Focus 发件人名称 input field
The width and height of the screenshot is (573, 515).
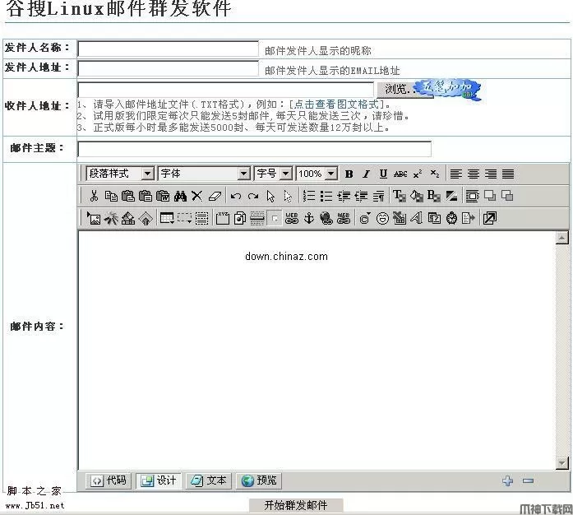coord(168,49)
